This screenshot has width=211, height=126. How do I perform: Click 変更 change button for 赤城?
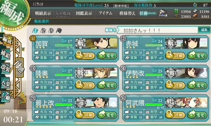(x=197, y=55)
